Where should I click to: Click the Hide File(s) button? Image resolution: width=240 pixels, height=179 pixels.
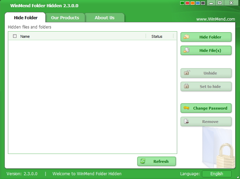click(206, 51)
